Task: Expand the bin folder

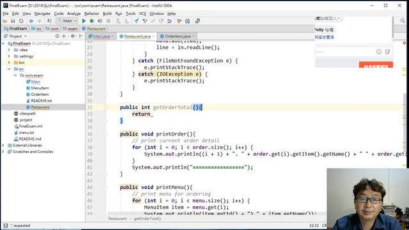Action: click(9, 63)
